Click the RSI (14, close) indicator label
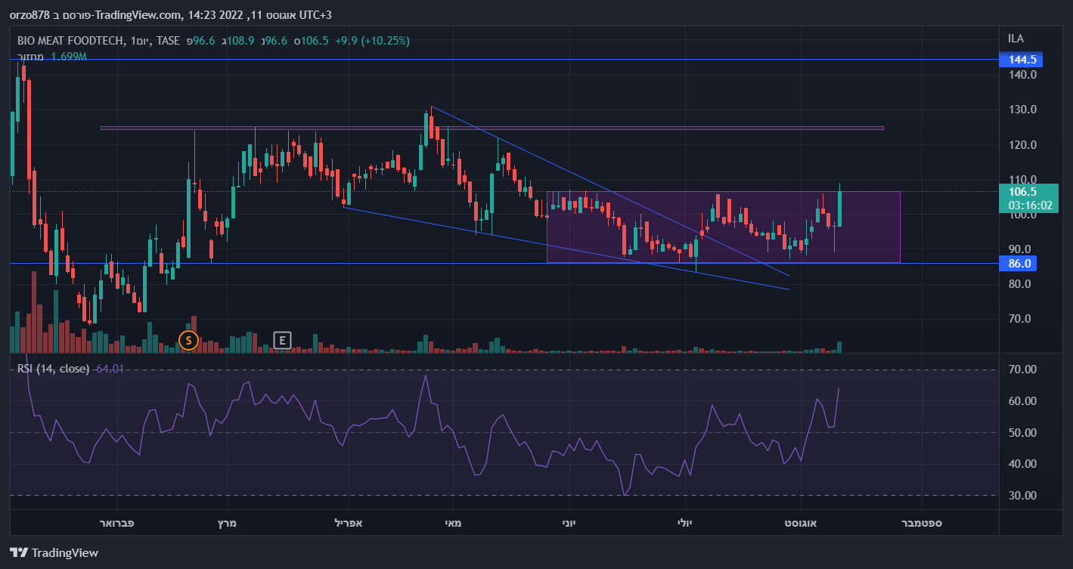This screenshot has width=1073, height=569. tap(54, 369)
